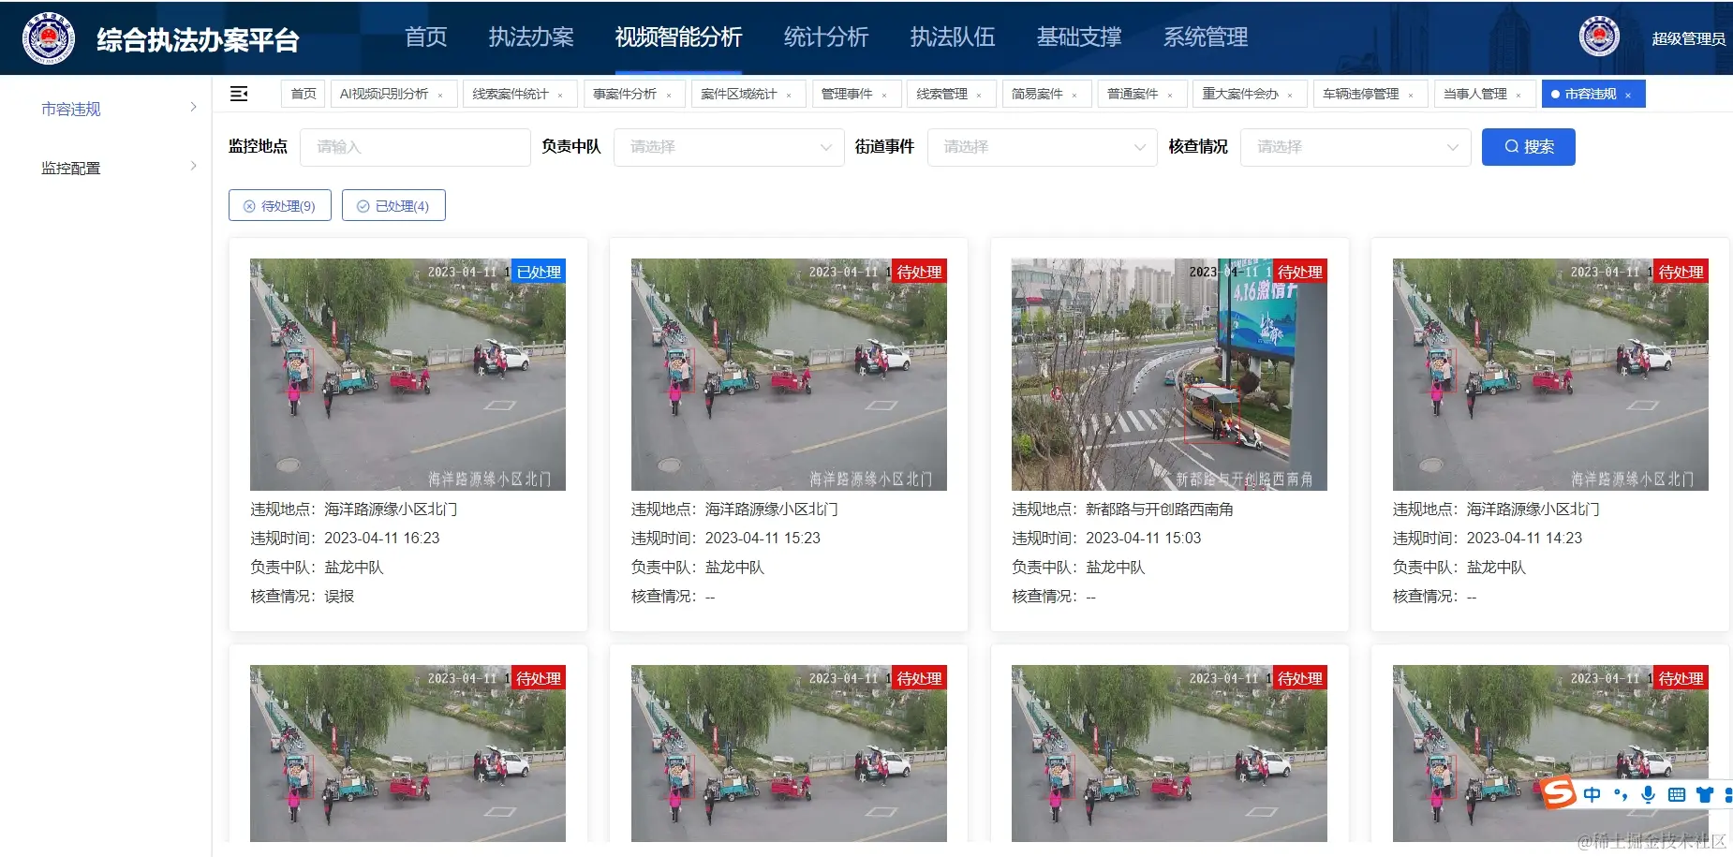This screenshot has width=1733, height=857.
Task: Open the snapshot for the 15:23 violation
Action: click(x=789, y=375)
